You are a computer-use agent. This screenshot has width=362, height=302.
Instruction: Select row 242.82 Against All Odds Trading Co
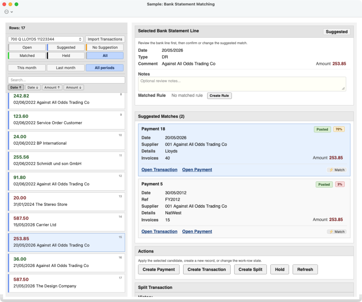pyautogui.click(x=66, y=100)
